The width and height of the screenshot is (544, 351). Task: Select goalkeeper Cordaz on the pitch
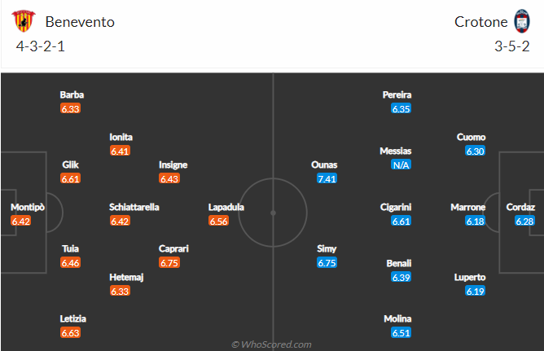tap(520, 207)
